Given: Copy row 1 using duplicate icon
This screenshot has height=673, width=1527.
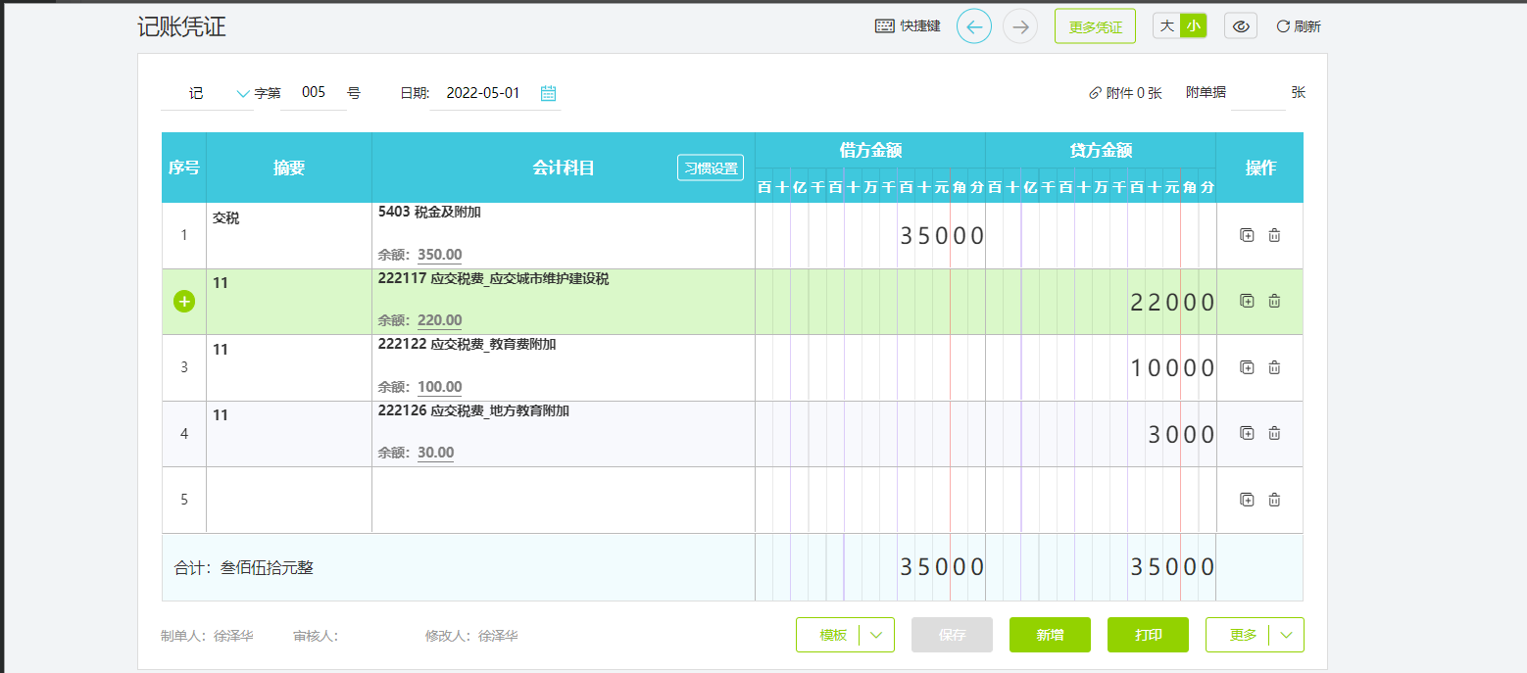Looking at the screenshot, I should 1247,235.
